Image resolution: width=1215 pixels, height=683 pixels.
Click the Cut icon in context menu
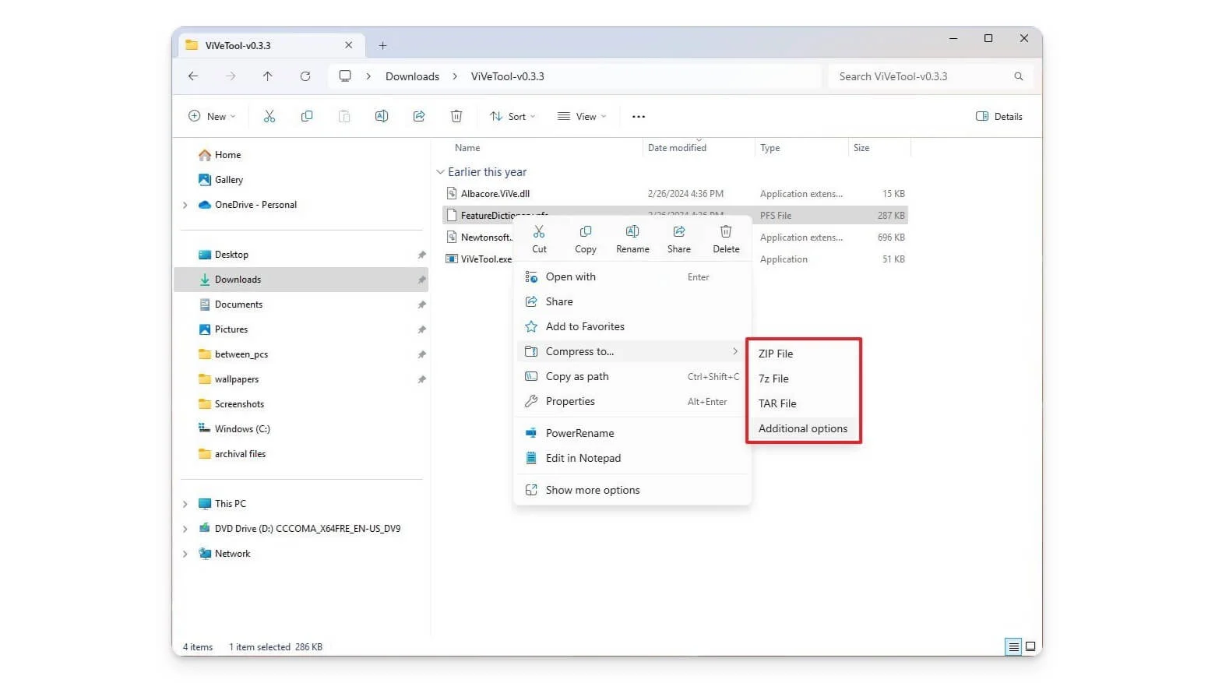[539, 233]
